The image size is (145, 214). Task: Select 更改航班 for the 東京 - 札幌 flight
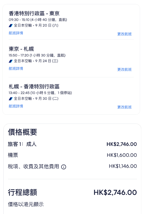pyautogui.click(x=124, y=70)
